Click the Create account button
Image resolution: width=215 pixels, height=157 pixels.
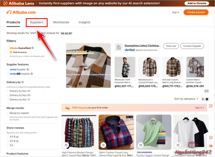[196, 12]
